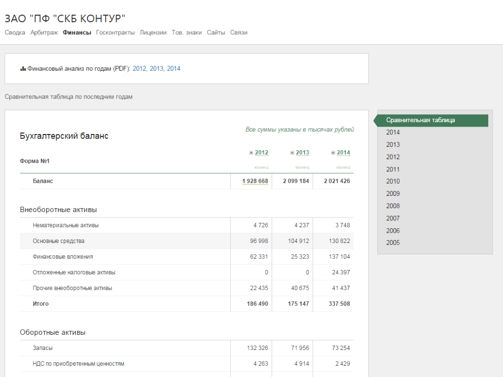
Task: Switch to the Арбитраж tab
Action: [x=44, y=32]
